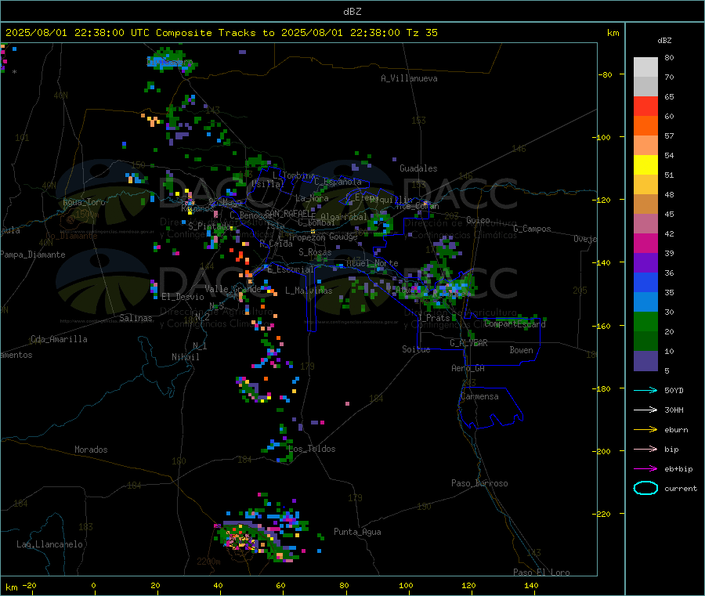This screenshot has height=596, width=705.
Task: Click the Salinas map label
Action: click(136, 318)
